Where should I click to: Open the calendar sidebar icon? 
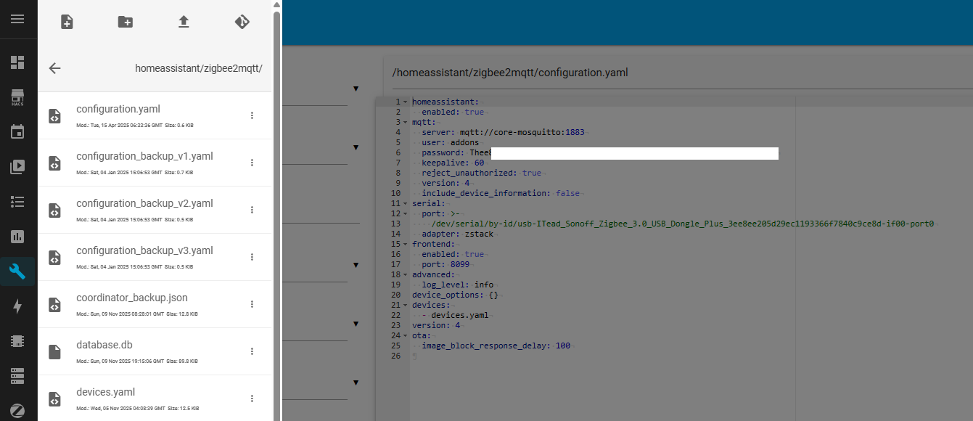point(17,132)
